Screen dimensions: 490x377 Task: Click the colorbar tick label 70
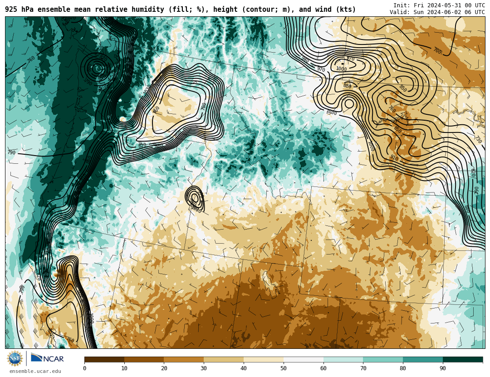click(363, 368)
